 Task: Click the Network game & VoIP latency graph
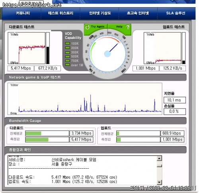[x=85, y=98]
